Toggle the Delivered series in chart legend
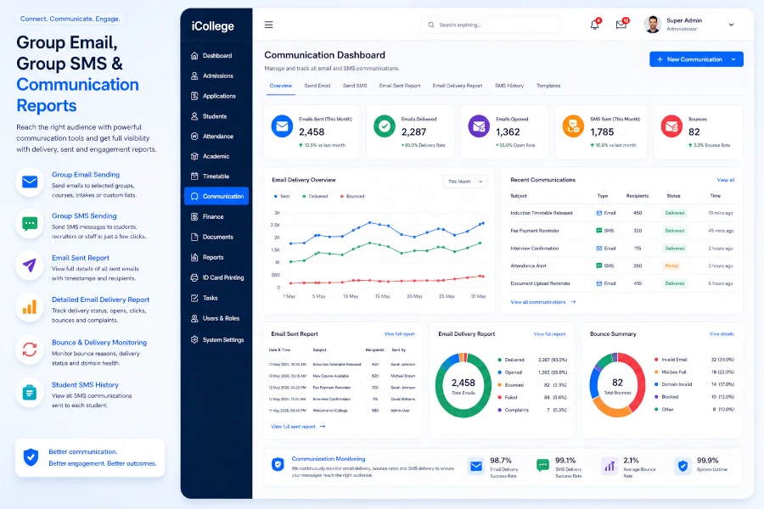The width and height of the screenshot is (764, 509). pyautogui.click(x=315, y=196)
